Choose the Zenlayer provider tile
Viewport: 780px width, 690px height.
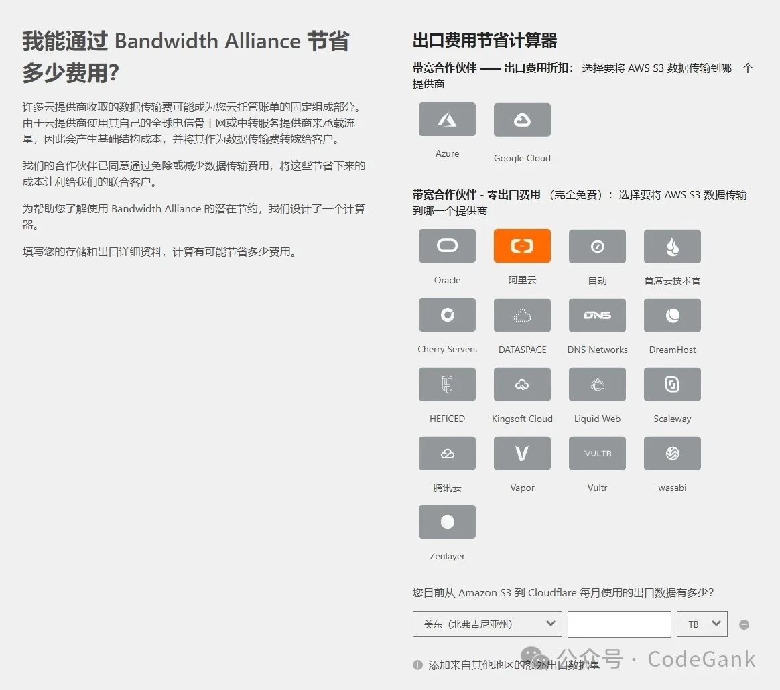pyautogui.click(x=447, y=522)
